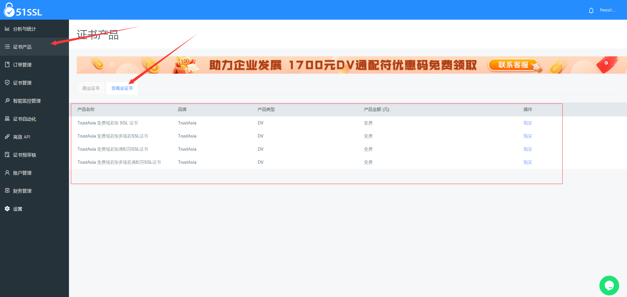Open 证书预审核 in sidebar

click(34, 155)
